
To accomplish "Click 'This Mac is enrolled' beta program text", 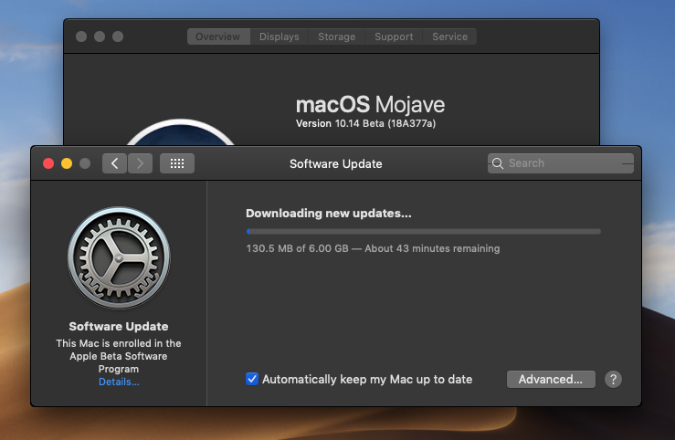I will tap(119, 356).
